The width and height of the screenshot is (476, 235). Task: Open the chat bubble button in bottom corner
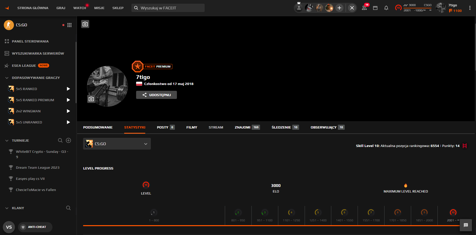tap(466, 225)
